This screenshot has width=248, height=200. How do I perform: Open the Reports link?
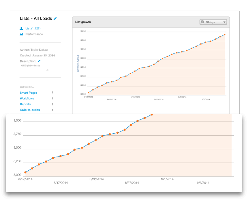[25, 104]
